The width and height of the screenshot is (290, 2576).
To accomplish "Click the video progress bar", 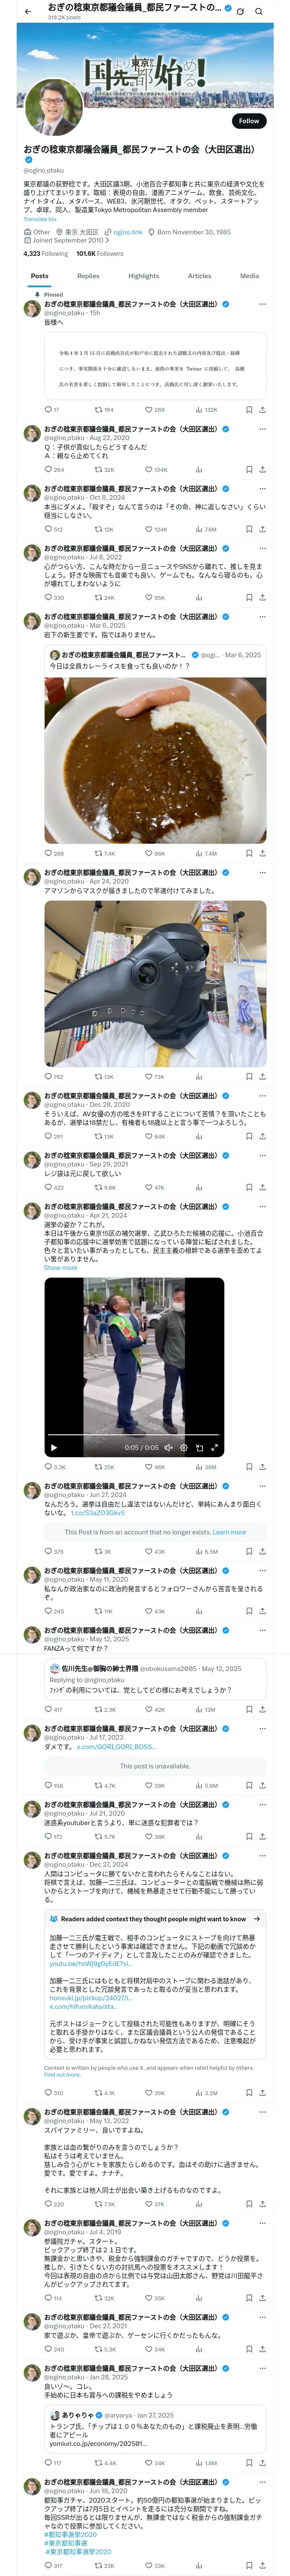I will click(134, 1436).
